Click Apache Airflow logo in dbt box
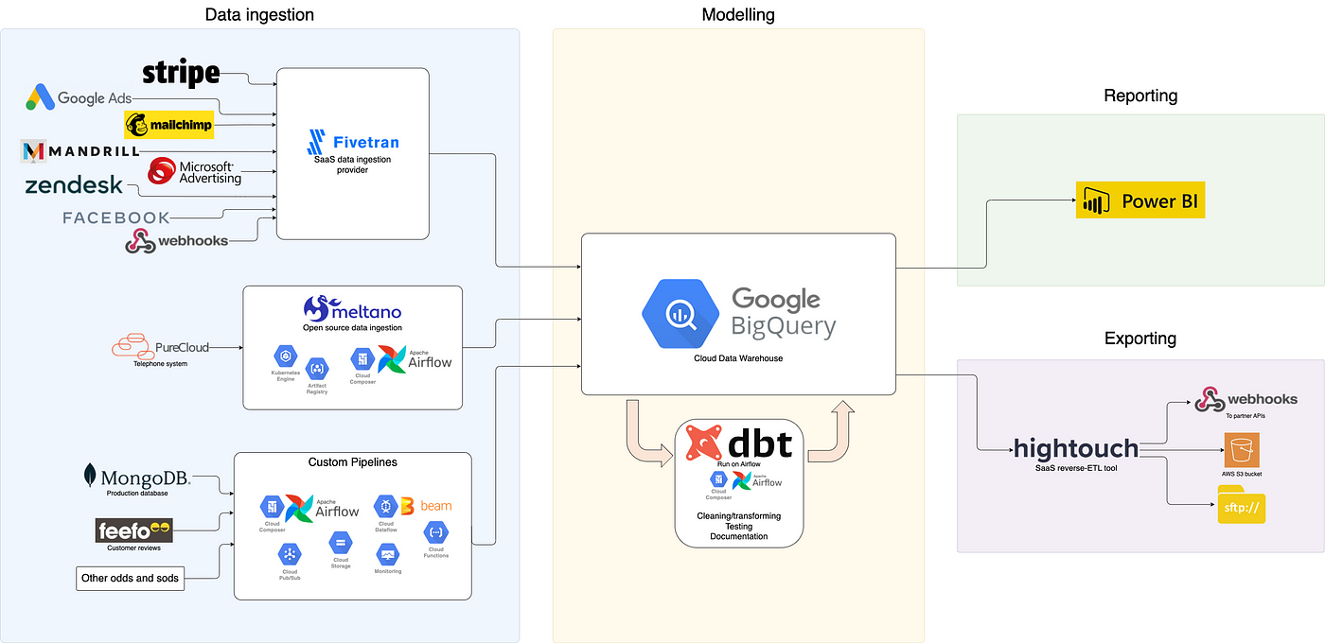 pyautogui.click(x=757, y=480)
